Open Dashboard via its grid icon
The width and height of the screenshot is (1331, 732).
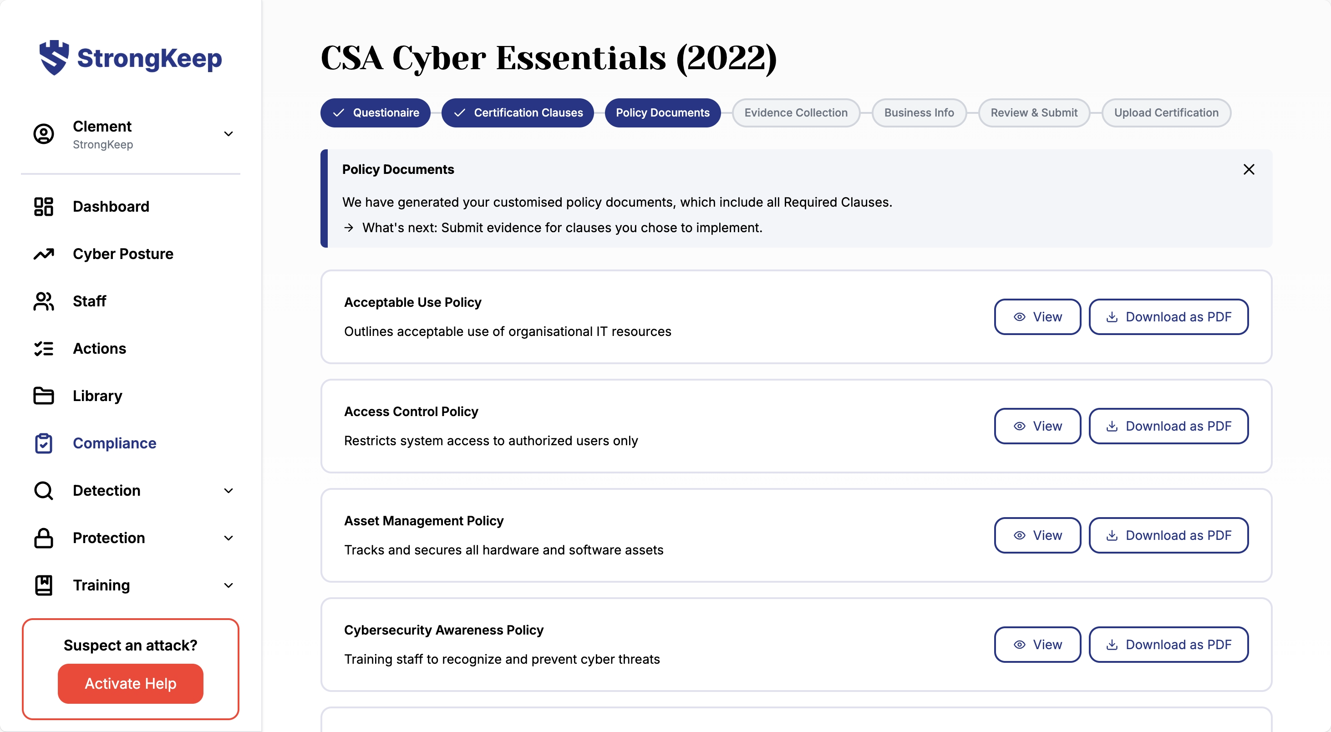click(x=43, y=207)
